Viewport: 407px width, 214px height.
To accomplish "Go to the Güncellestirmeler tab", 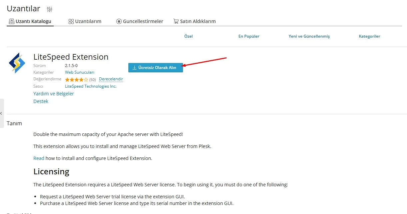I will coord(140,21).
